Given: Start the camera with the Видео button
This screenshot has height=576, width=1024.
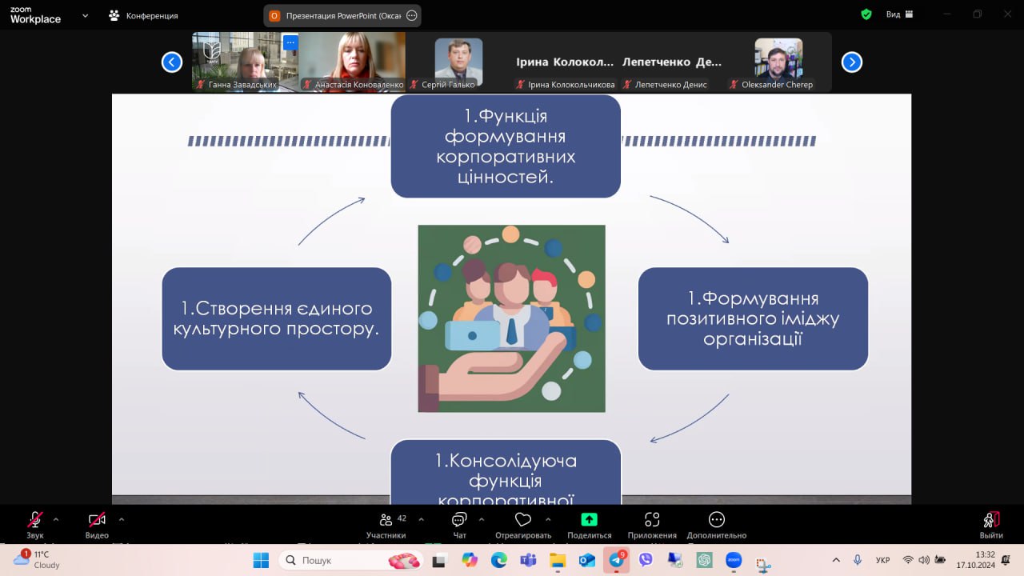Looking at the screenshot, I should (97, 525).
